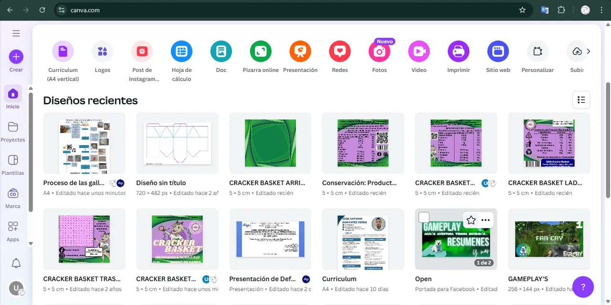This screenshot has width=611, height=305.
Task: Open the hamburger menu in Canva sidebar
Action: (16, 33)
